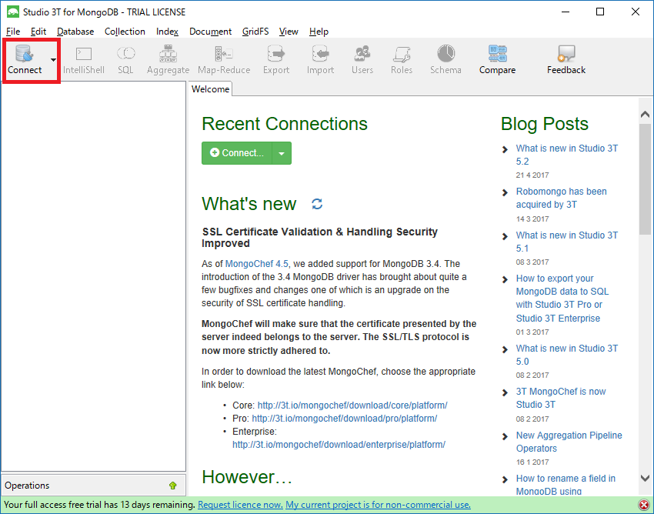The width and height of the screenshot is (654, 514).
Task: Click the Welcome page scrollbar thumb
Action: coord(645,179)
